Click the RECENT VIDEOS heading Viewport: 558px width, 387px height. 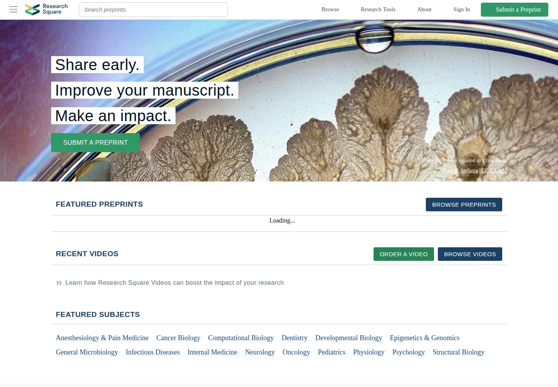click(x=87, y=254)
